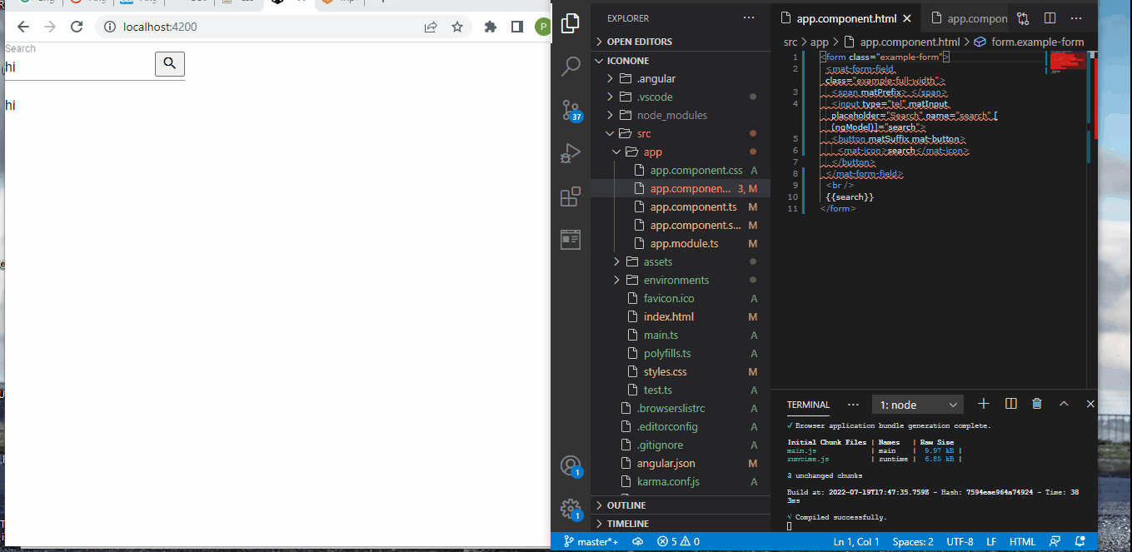
Task: Split the terminal panel
Action: pyautogui.click(x=1010, y=403)
